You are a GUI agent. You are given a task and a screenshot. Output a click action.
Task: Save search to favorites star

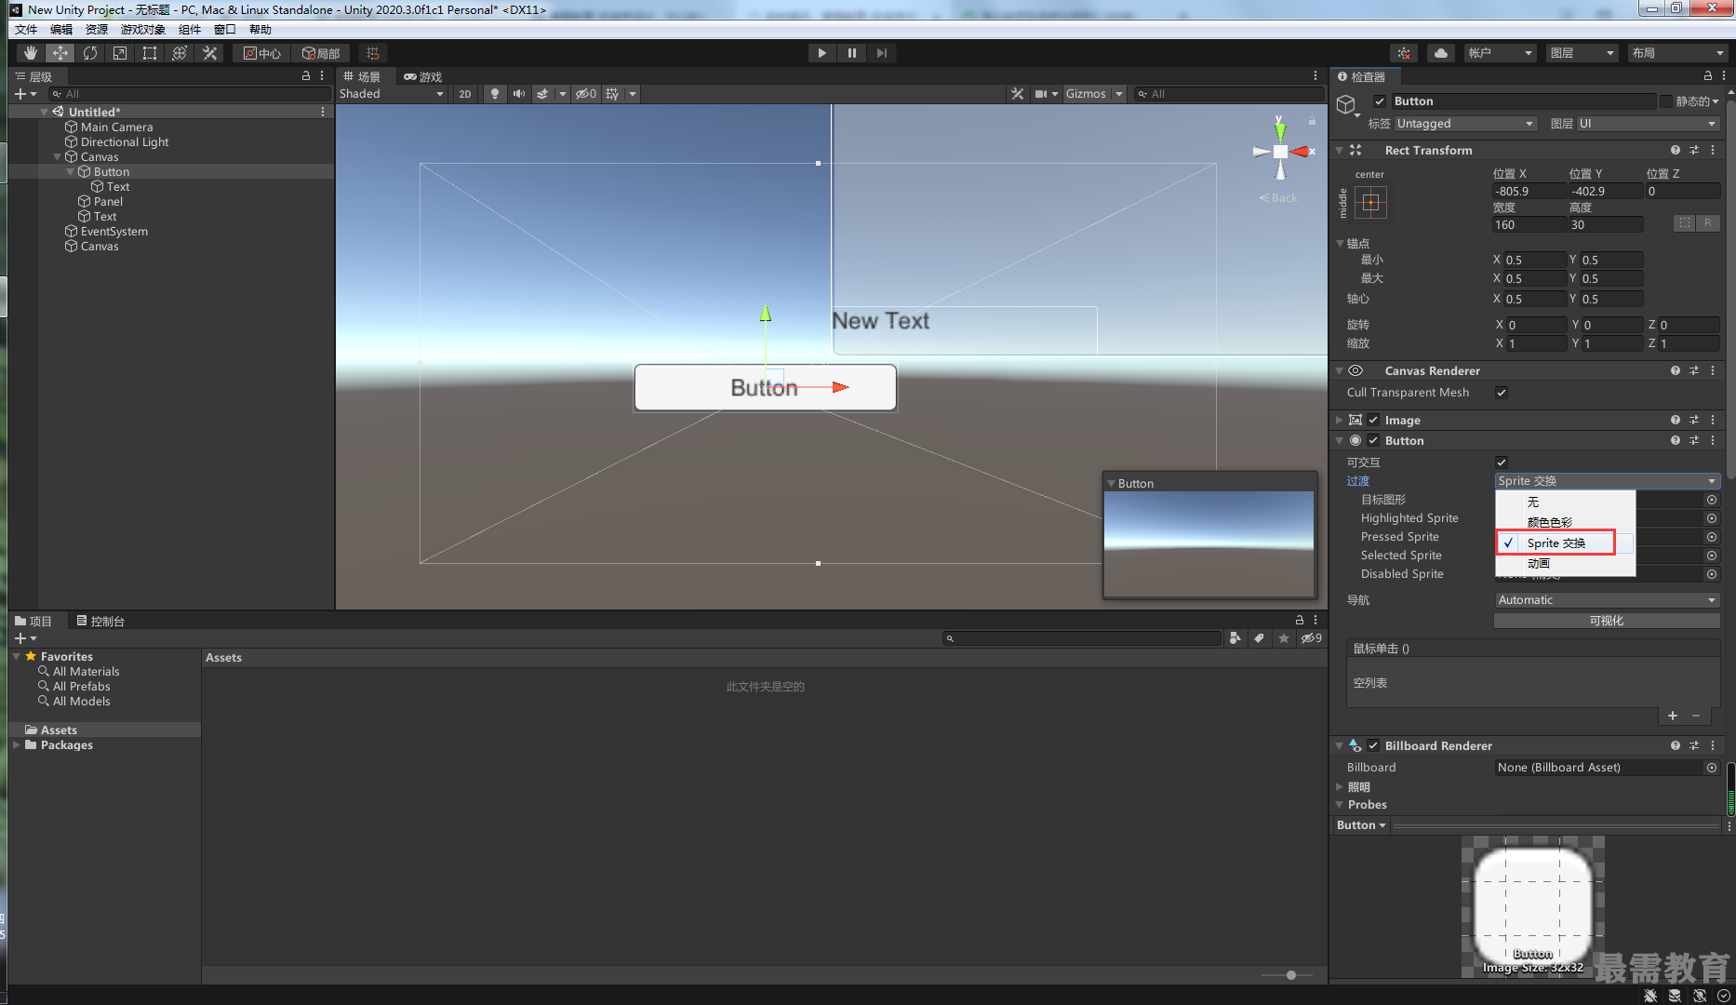click(1284, 638)
